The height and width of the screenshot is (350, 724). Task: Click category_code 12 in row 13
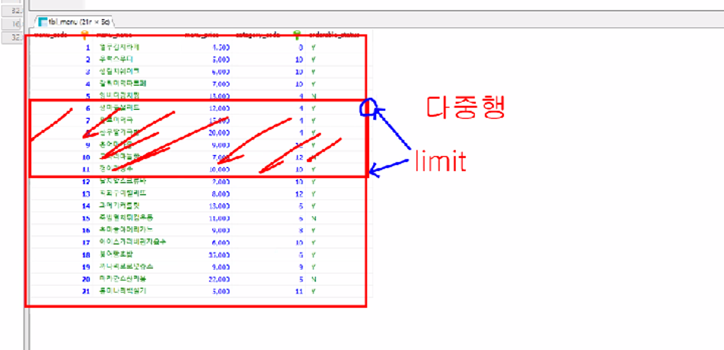pyautogui.click(x=299, y=194)
